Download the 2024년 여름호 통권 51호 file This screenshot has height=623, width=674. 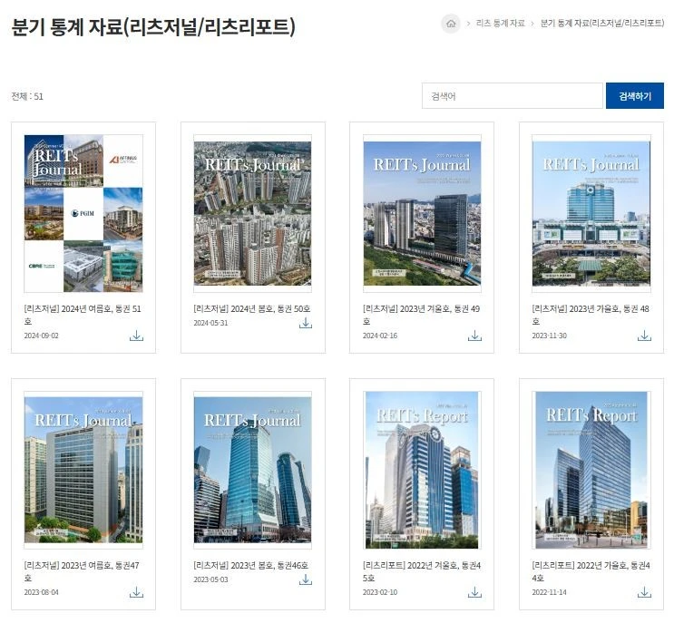pos(136,336)
